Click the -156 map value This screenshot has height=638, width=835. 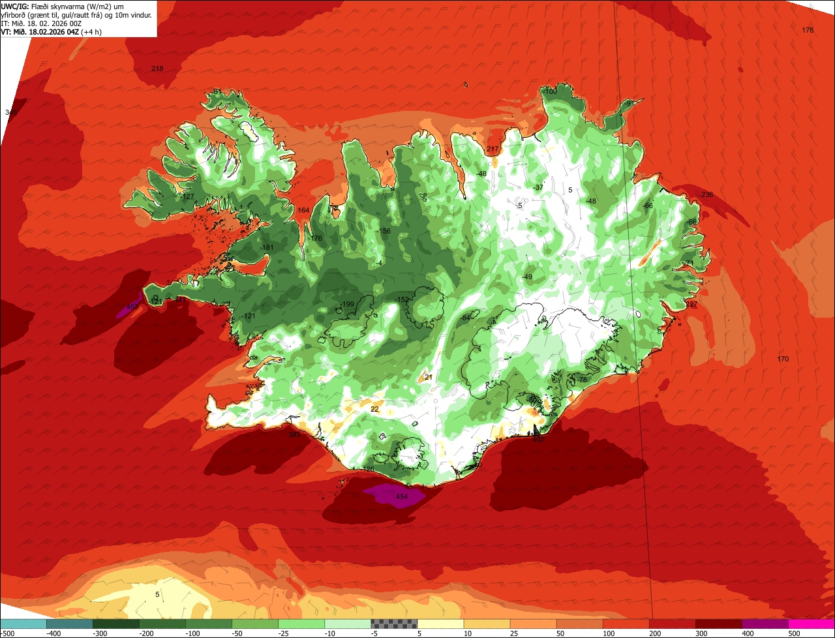[x=384, y=232]
